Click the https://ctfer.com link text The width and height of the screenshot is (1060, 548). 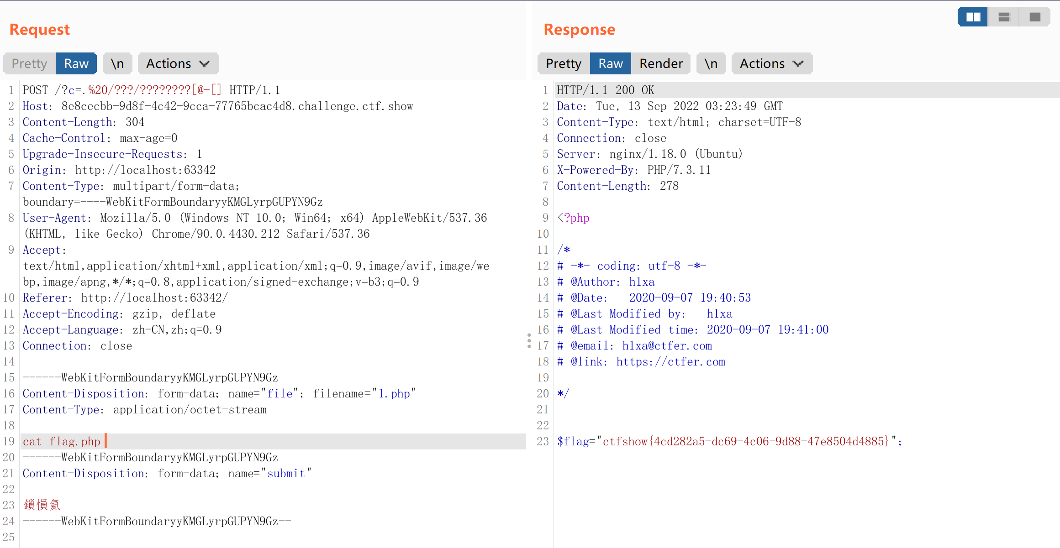coord(670,362)
